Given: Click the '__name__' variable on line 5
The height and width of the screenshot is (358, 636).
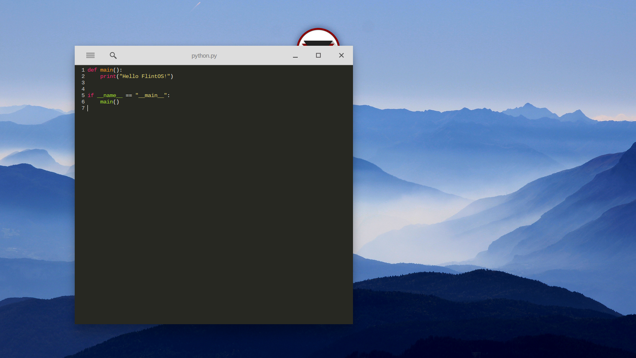Looking at the screenshot, I should tap(110, 95).
